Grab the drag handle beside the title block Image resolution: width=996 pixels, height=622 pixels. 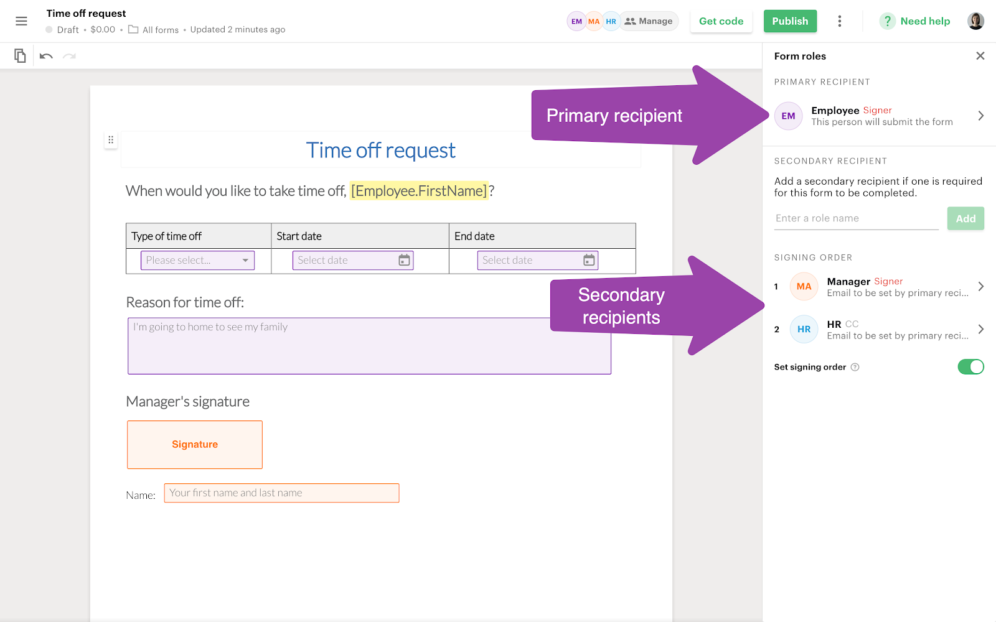[x=111, y=141]
